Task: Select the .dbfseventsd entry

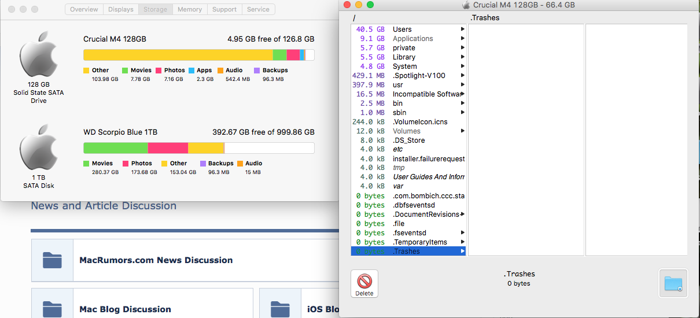Action: [408, 205]
